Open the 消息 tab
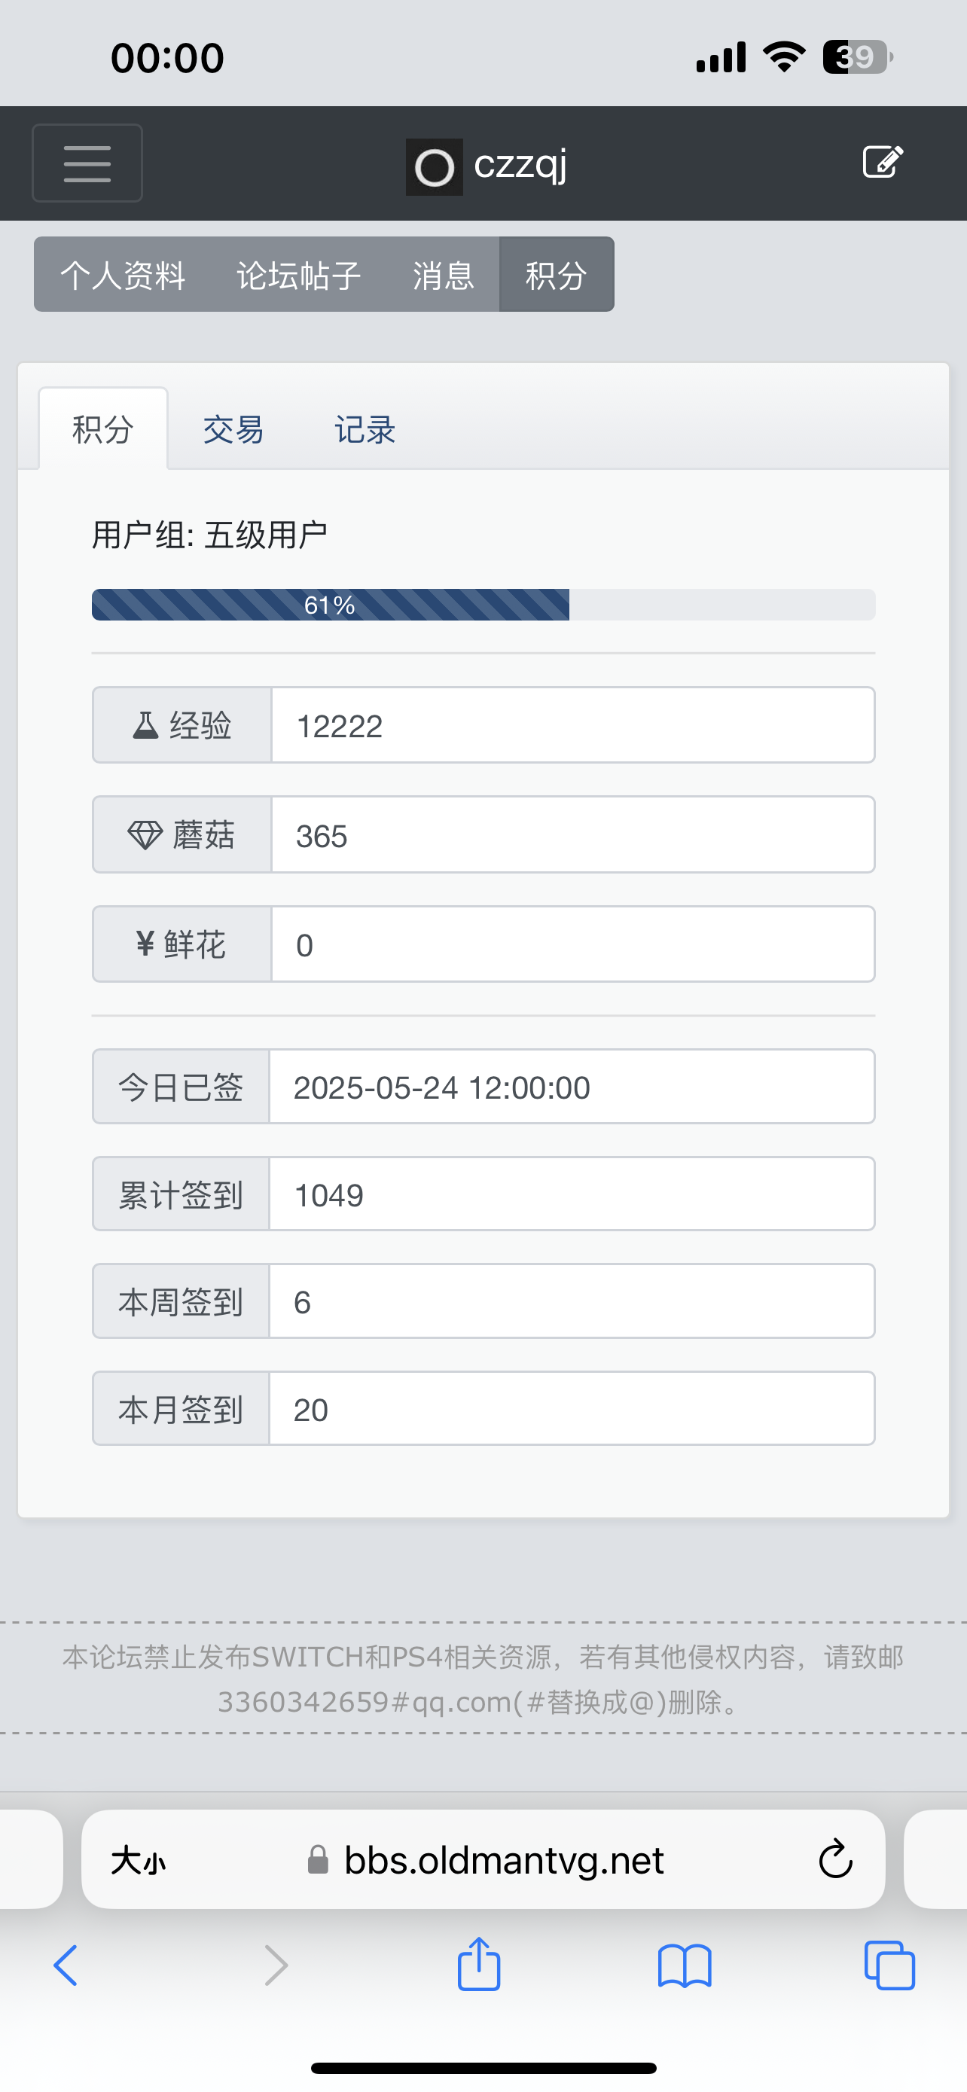This screenshot has width=967, height=2092. 444,276
